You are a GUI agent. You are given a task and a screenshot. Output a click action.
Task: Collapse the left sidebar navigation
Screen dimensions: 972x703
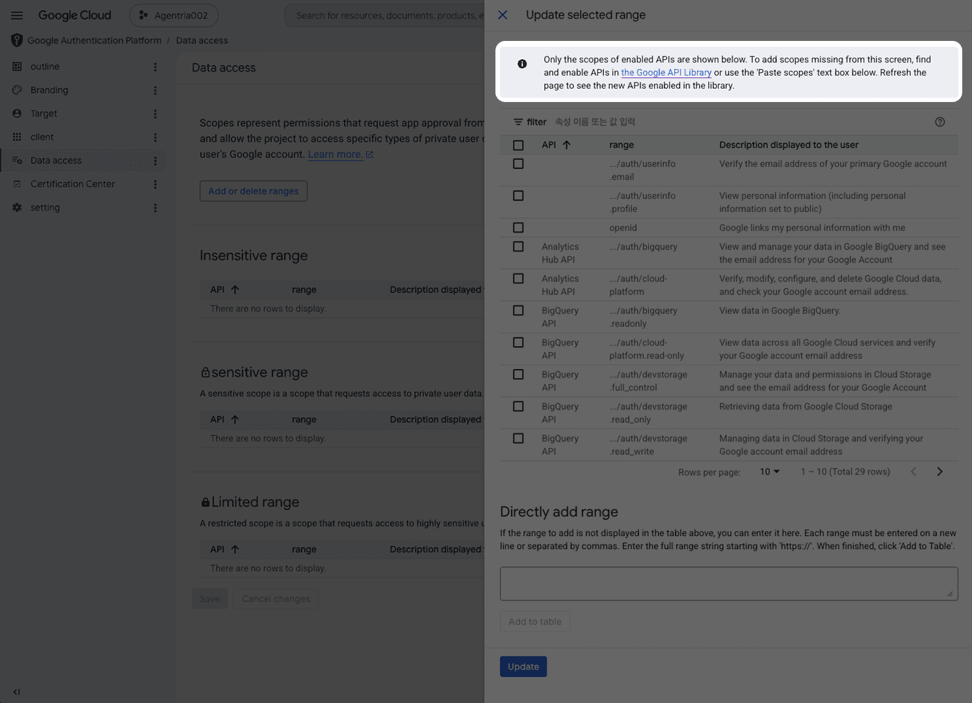tap(16, 692)
